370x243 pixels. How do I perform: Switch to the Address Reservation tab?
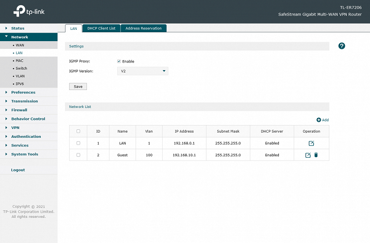coord(143,28)
